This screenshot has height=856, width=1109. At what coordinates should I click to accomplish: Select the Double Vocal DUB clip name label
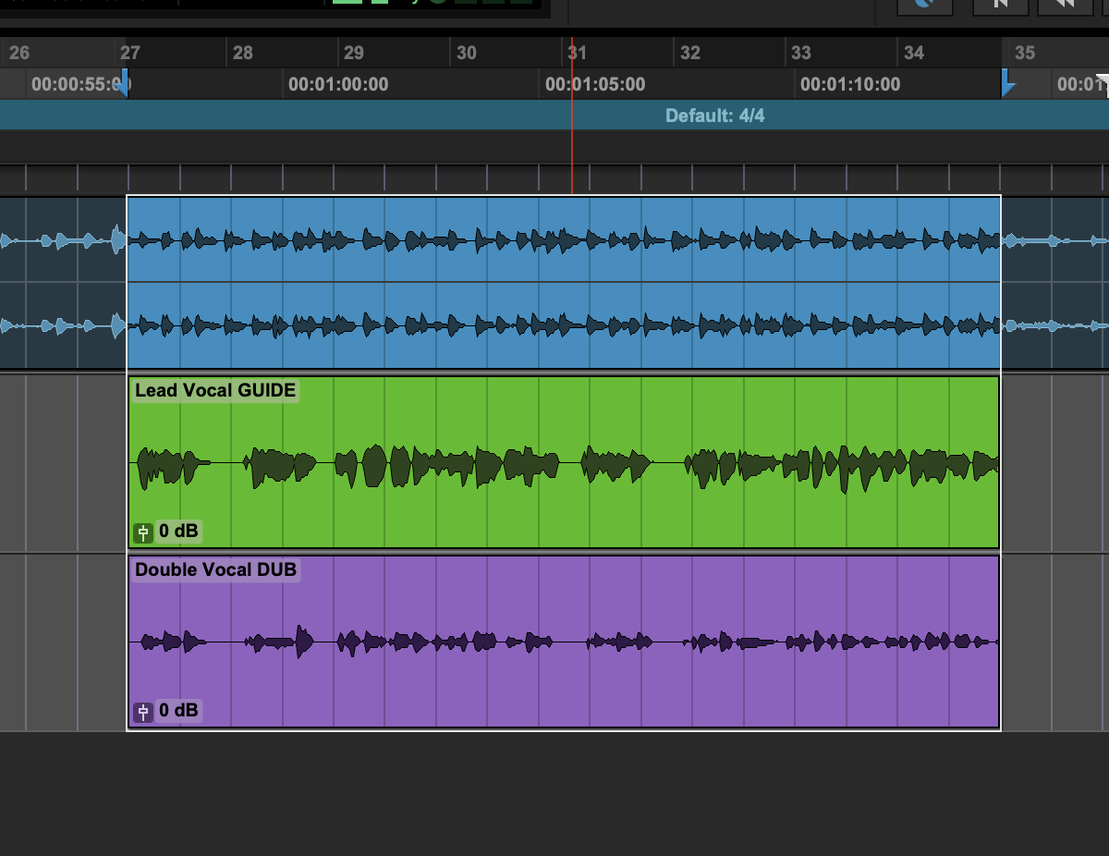[215, 569]
